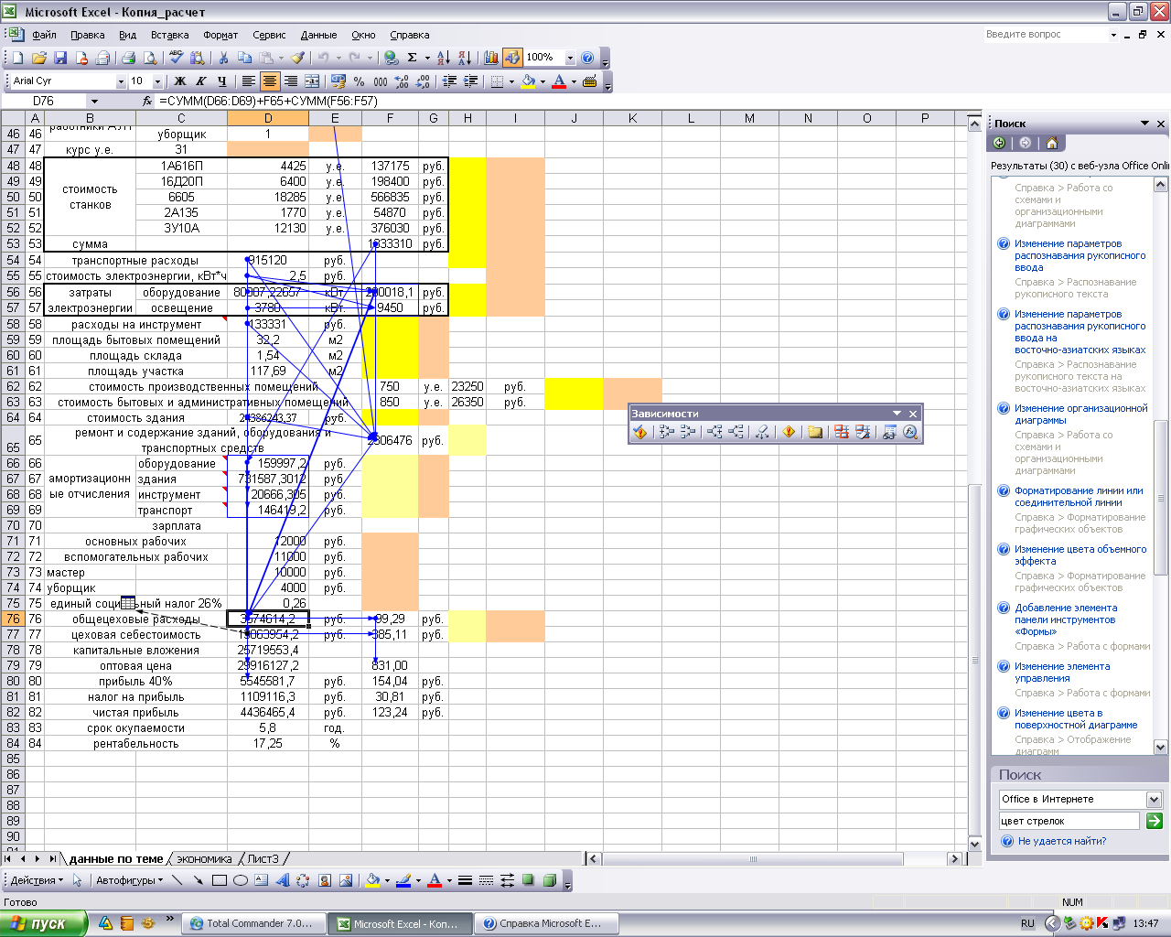Toggle right text alignment
The image size is (1171, 937).
click(290, 81)
